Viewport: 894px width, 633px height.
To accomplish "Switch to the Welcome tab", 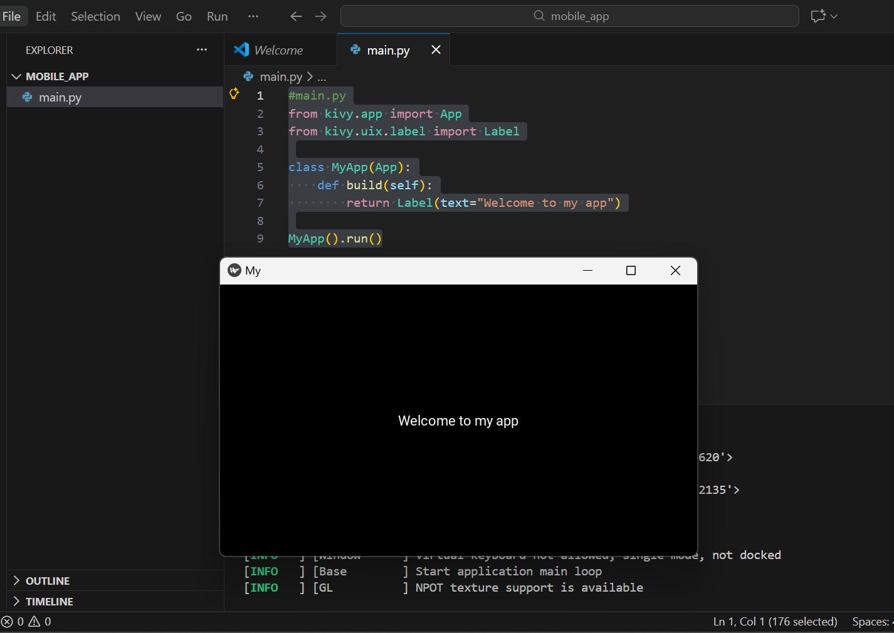I will [x=278, y=50].
